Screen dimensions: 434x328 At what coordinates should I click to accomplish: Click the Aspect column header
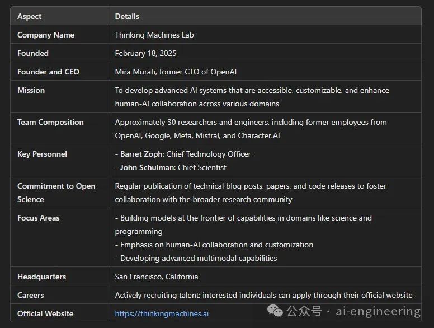tap(30, 16)
